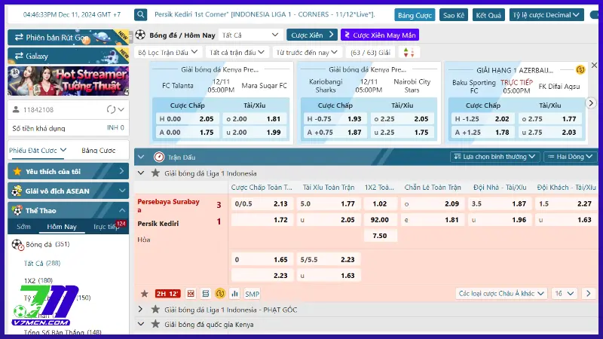603x339 pixels.
Task: Click the balance refresh icon beside account ID
Action: [111, 110]
